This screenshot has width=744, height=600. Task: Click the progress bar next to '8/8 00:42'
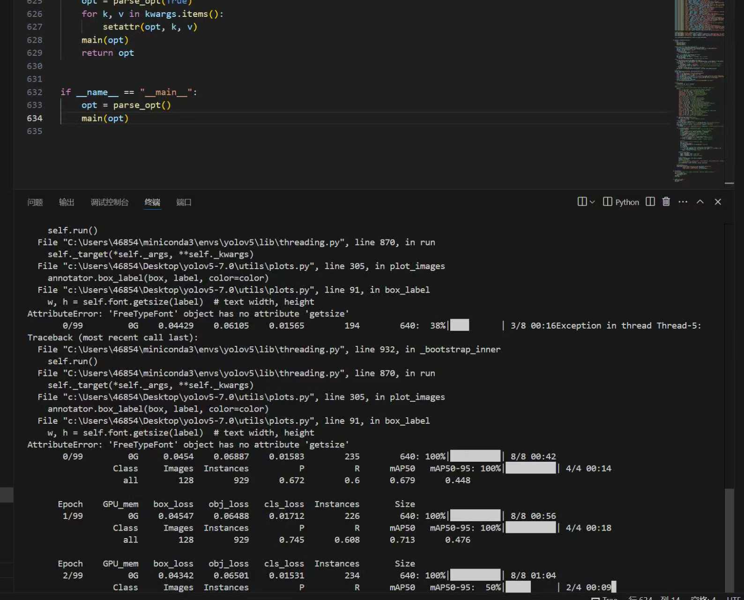click(476, 456)
